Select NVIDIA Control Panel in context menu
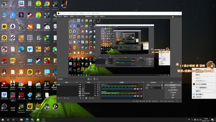 tap(204, 84)
